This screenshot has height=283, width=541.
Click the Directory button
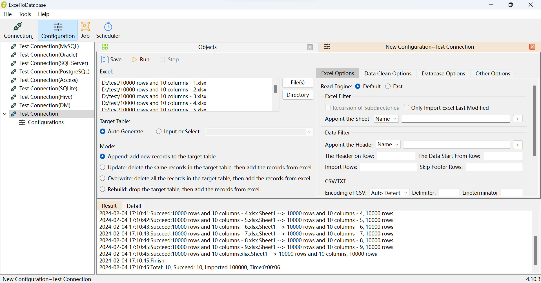point(298,95)
